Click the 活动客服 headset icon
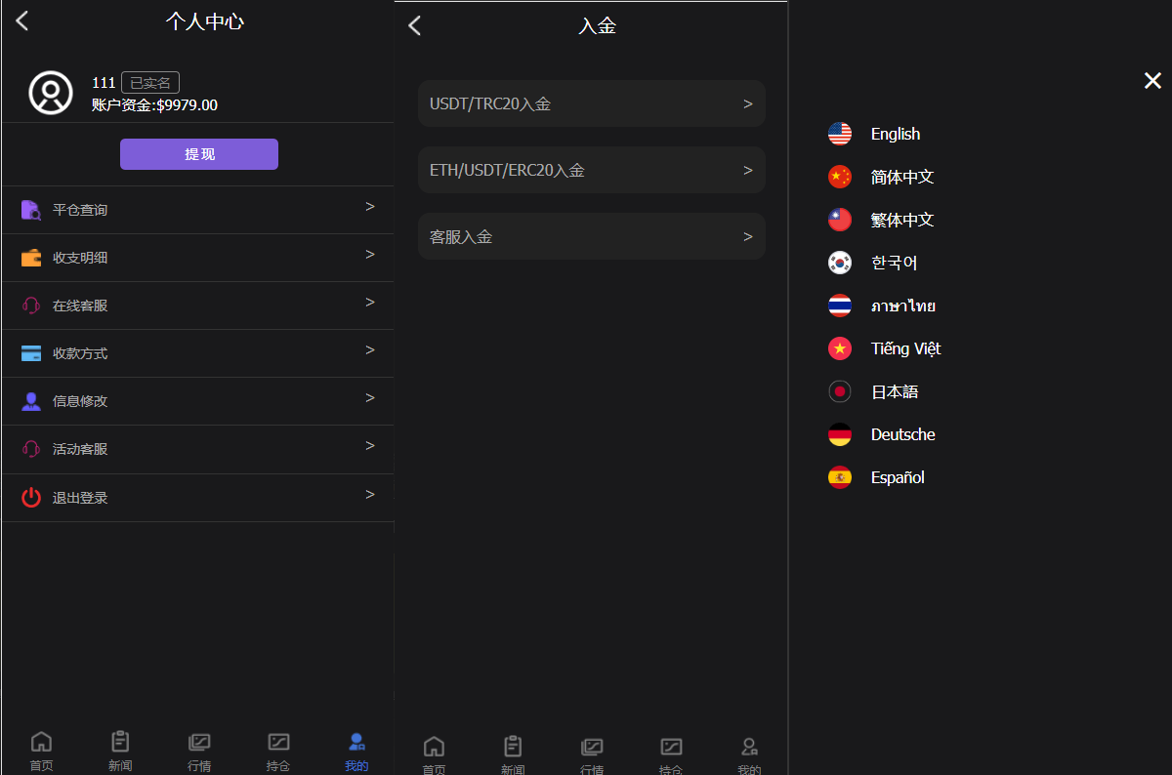Image resolution: width=1172 pixels, height=775 pixels. pos(31,449)
